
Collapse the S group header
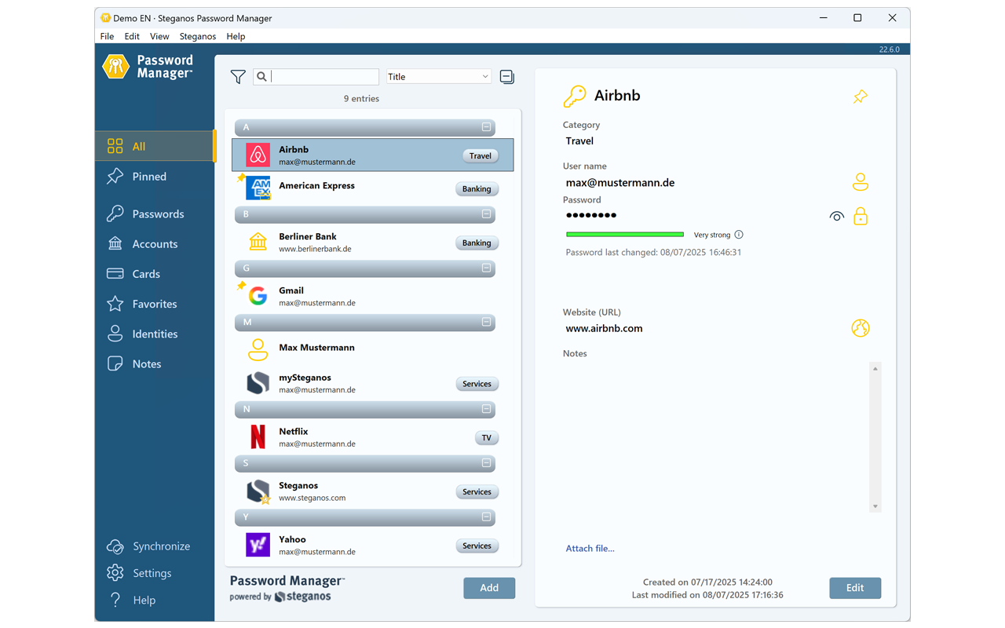(x=486, y=463)
